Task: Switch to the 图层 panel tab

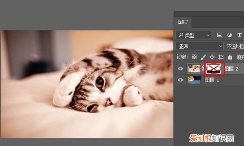Action: tap(183, 22)
